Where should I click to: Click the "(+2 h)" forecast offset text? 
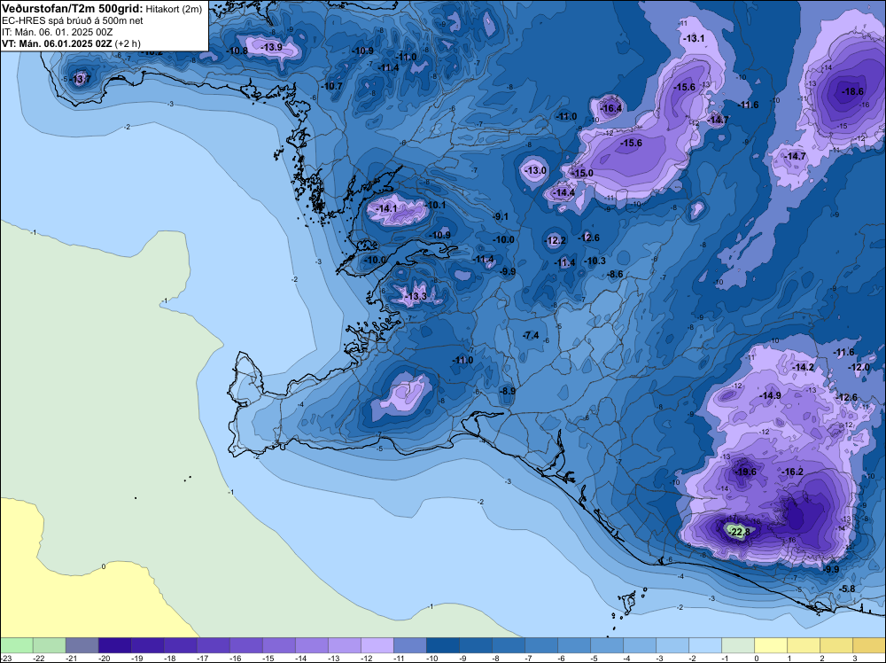128,43
